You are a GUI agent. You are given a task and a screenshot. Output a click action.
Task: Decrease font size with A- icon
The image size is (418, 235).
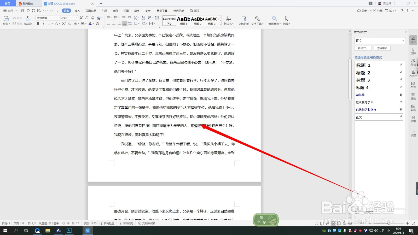coord(87,18)
